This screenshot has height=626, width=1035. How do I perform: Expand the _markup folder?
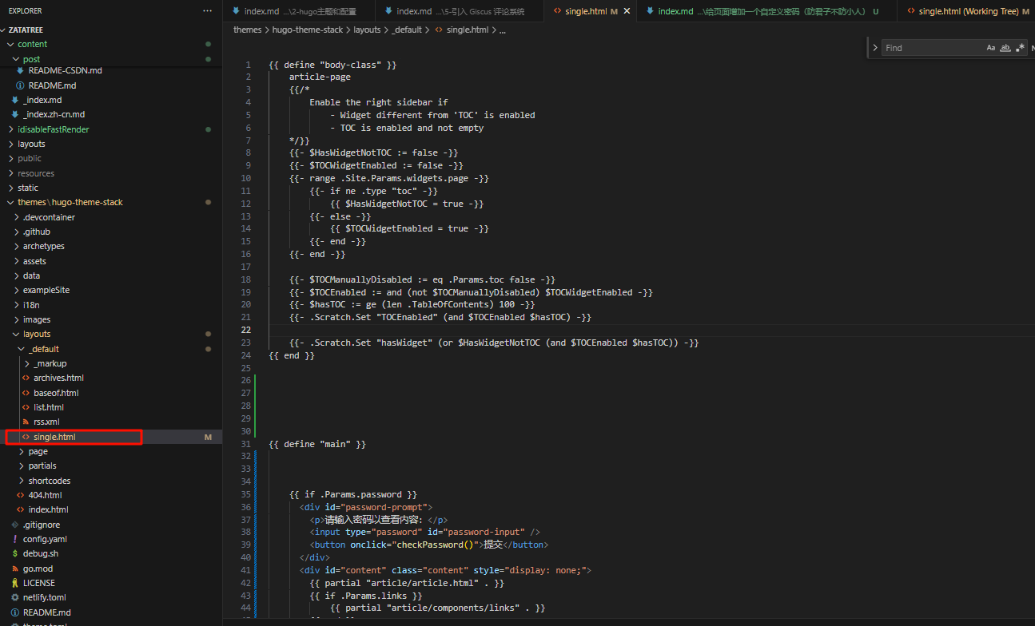click(26, 363)
